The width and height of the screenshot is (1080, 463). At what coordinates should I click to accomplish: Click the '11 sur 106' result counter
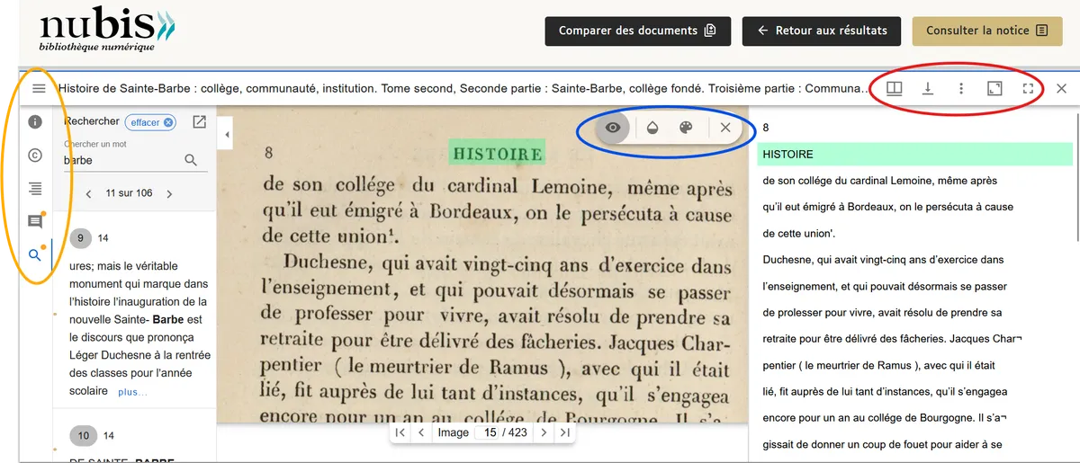(129, 193)
